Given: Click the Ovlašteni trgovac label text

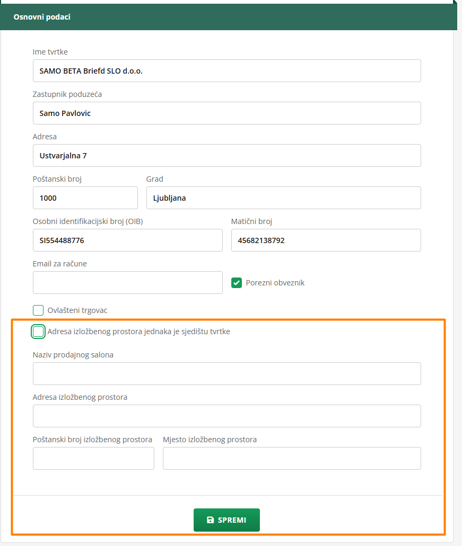Looking at the screenshot, I should tap(77, 310).
